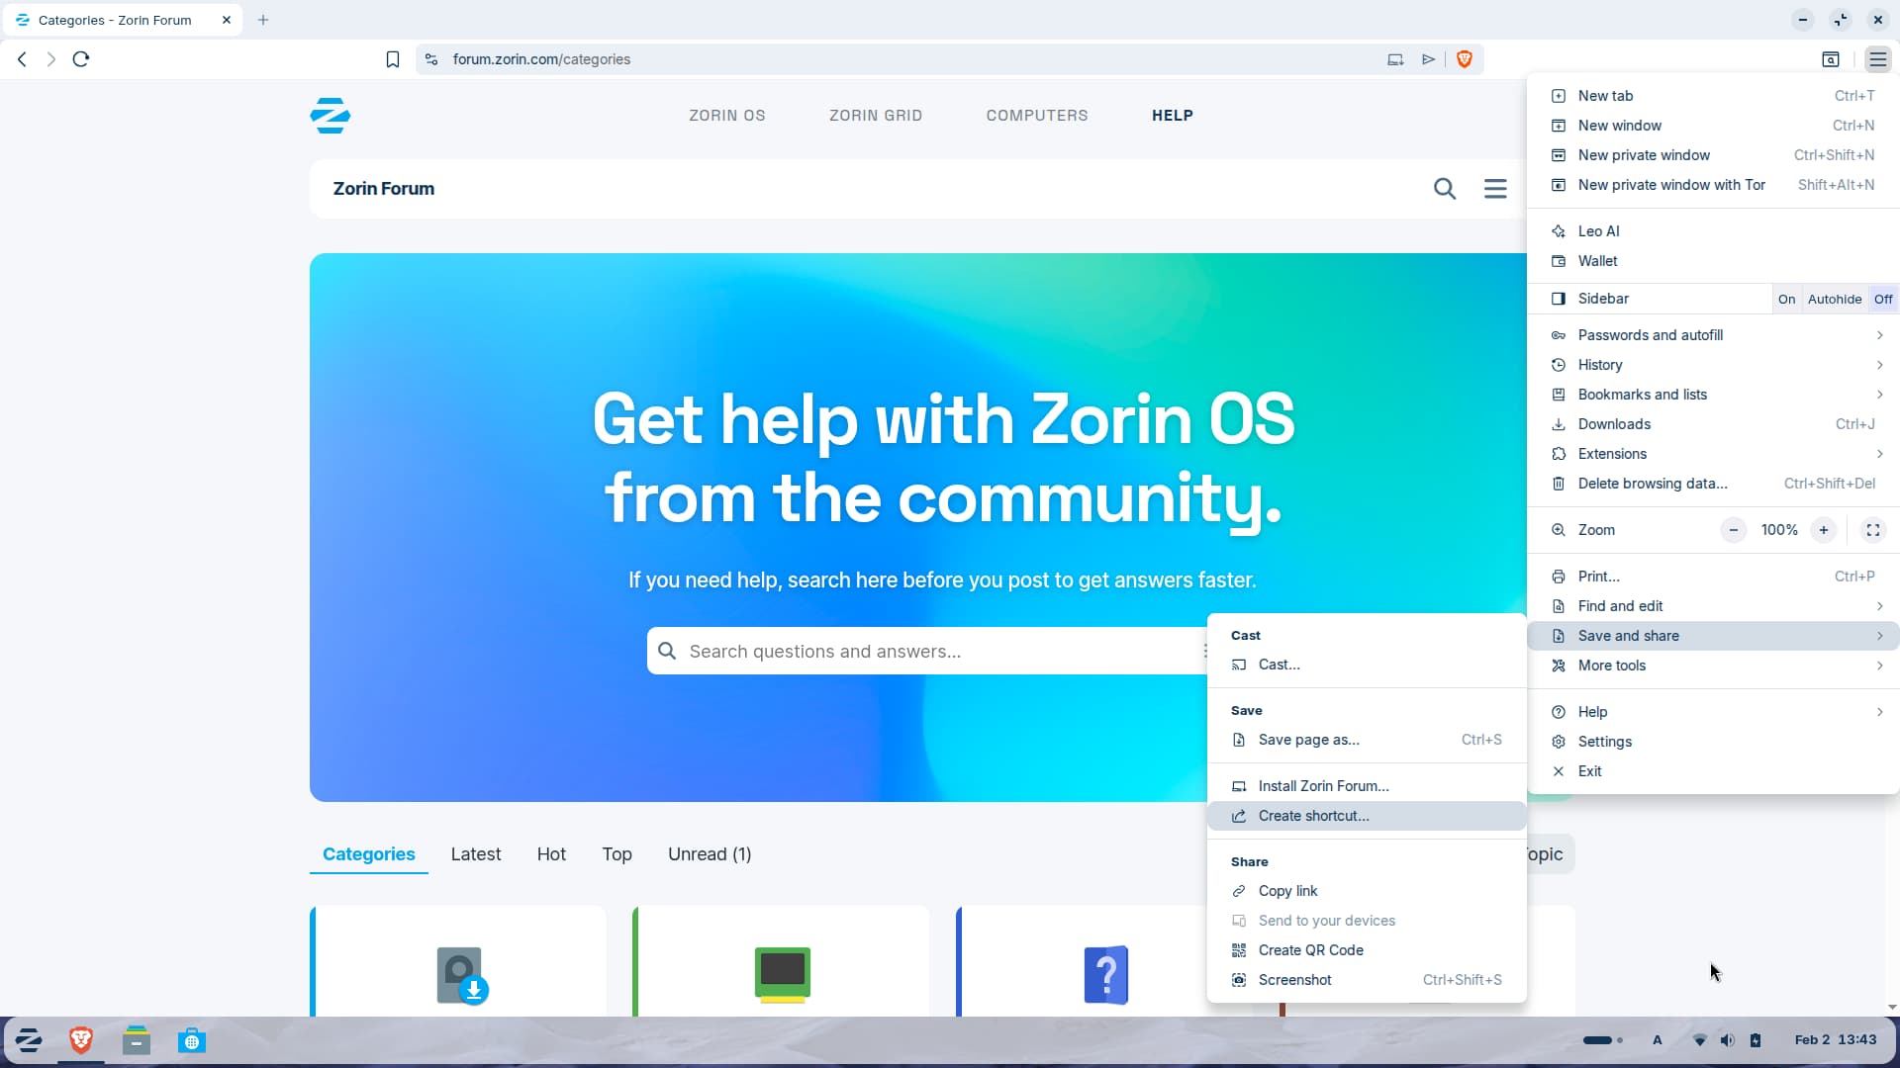The height and width of the screenshot is (1068, 1900).
Task: Open the Zorin Forum hamburger menu
Action: click(x=1495, y=189)
